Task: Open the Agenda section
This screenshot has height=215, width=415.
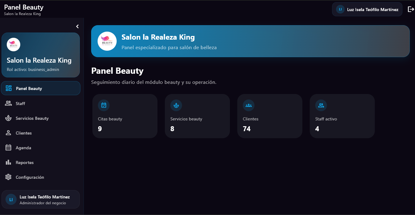Action: 41,148
